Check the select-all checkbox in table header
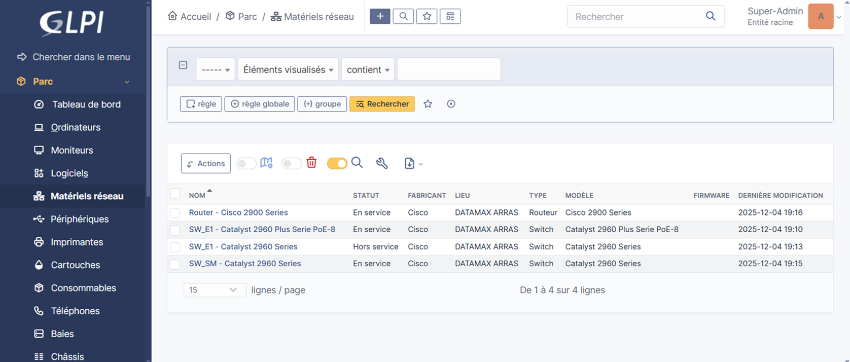This screenshot has width=850, height=362. click(x=175, y=193)
